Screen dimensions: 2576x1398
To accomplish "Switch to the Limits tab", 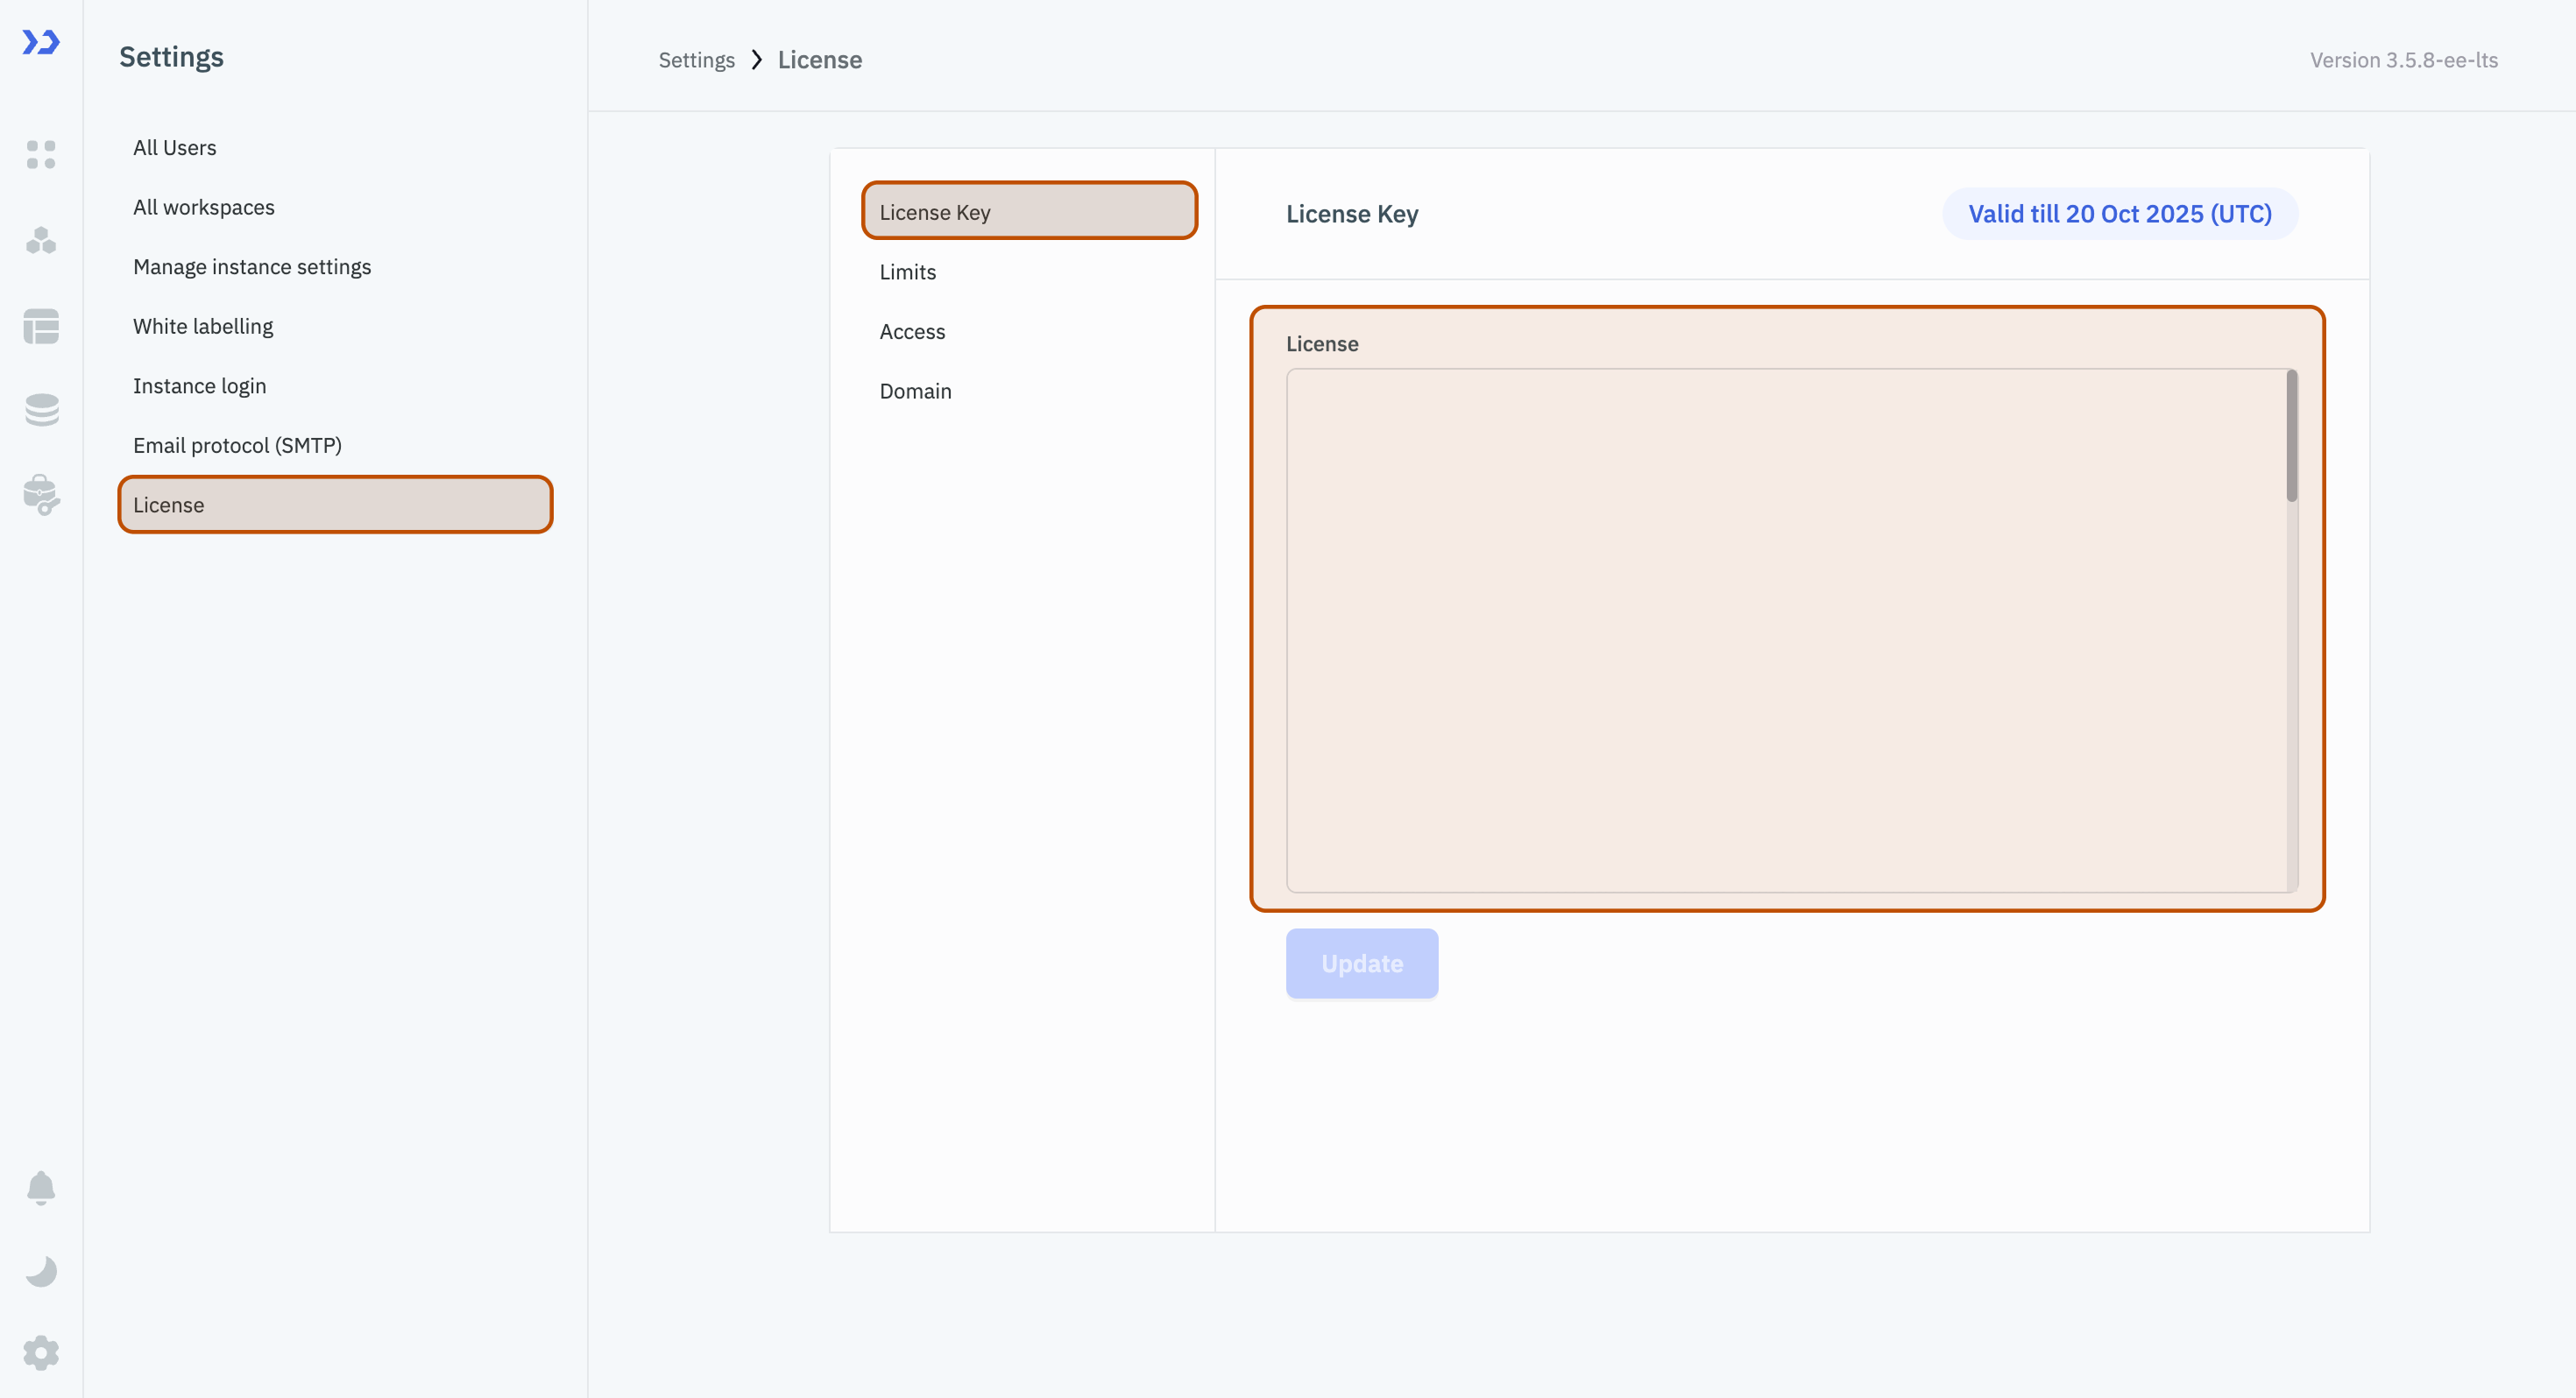I will [907, 272].
